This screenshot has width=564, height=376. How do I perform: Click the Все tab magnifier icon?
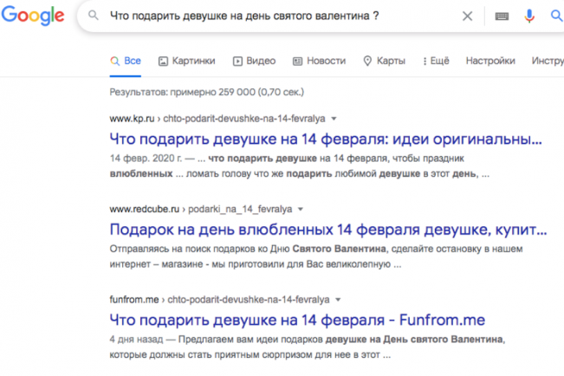(114, 62)
